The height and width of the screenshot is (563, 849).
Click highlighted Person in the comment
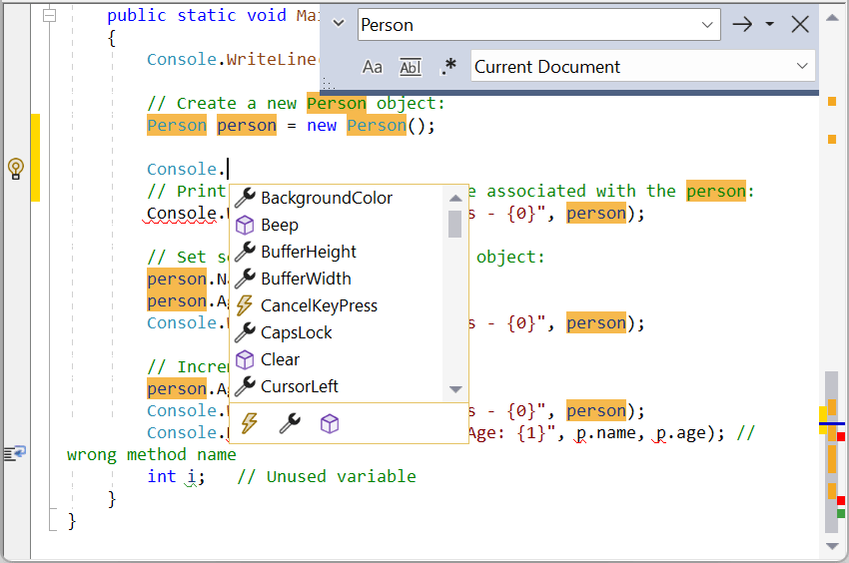(x=337, y=103)
